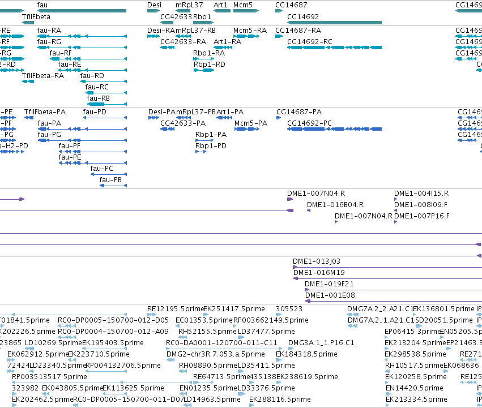
Task: Click the mRpL37 gene glyph
Action: click(183, 11)
